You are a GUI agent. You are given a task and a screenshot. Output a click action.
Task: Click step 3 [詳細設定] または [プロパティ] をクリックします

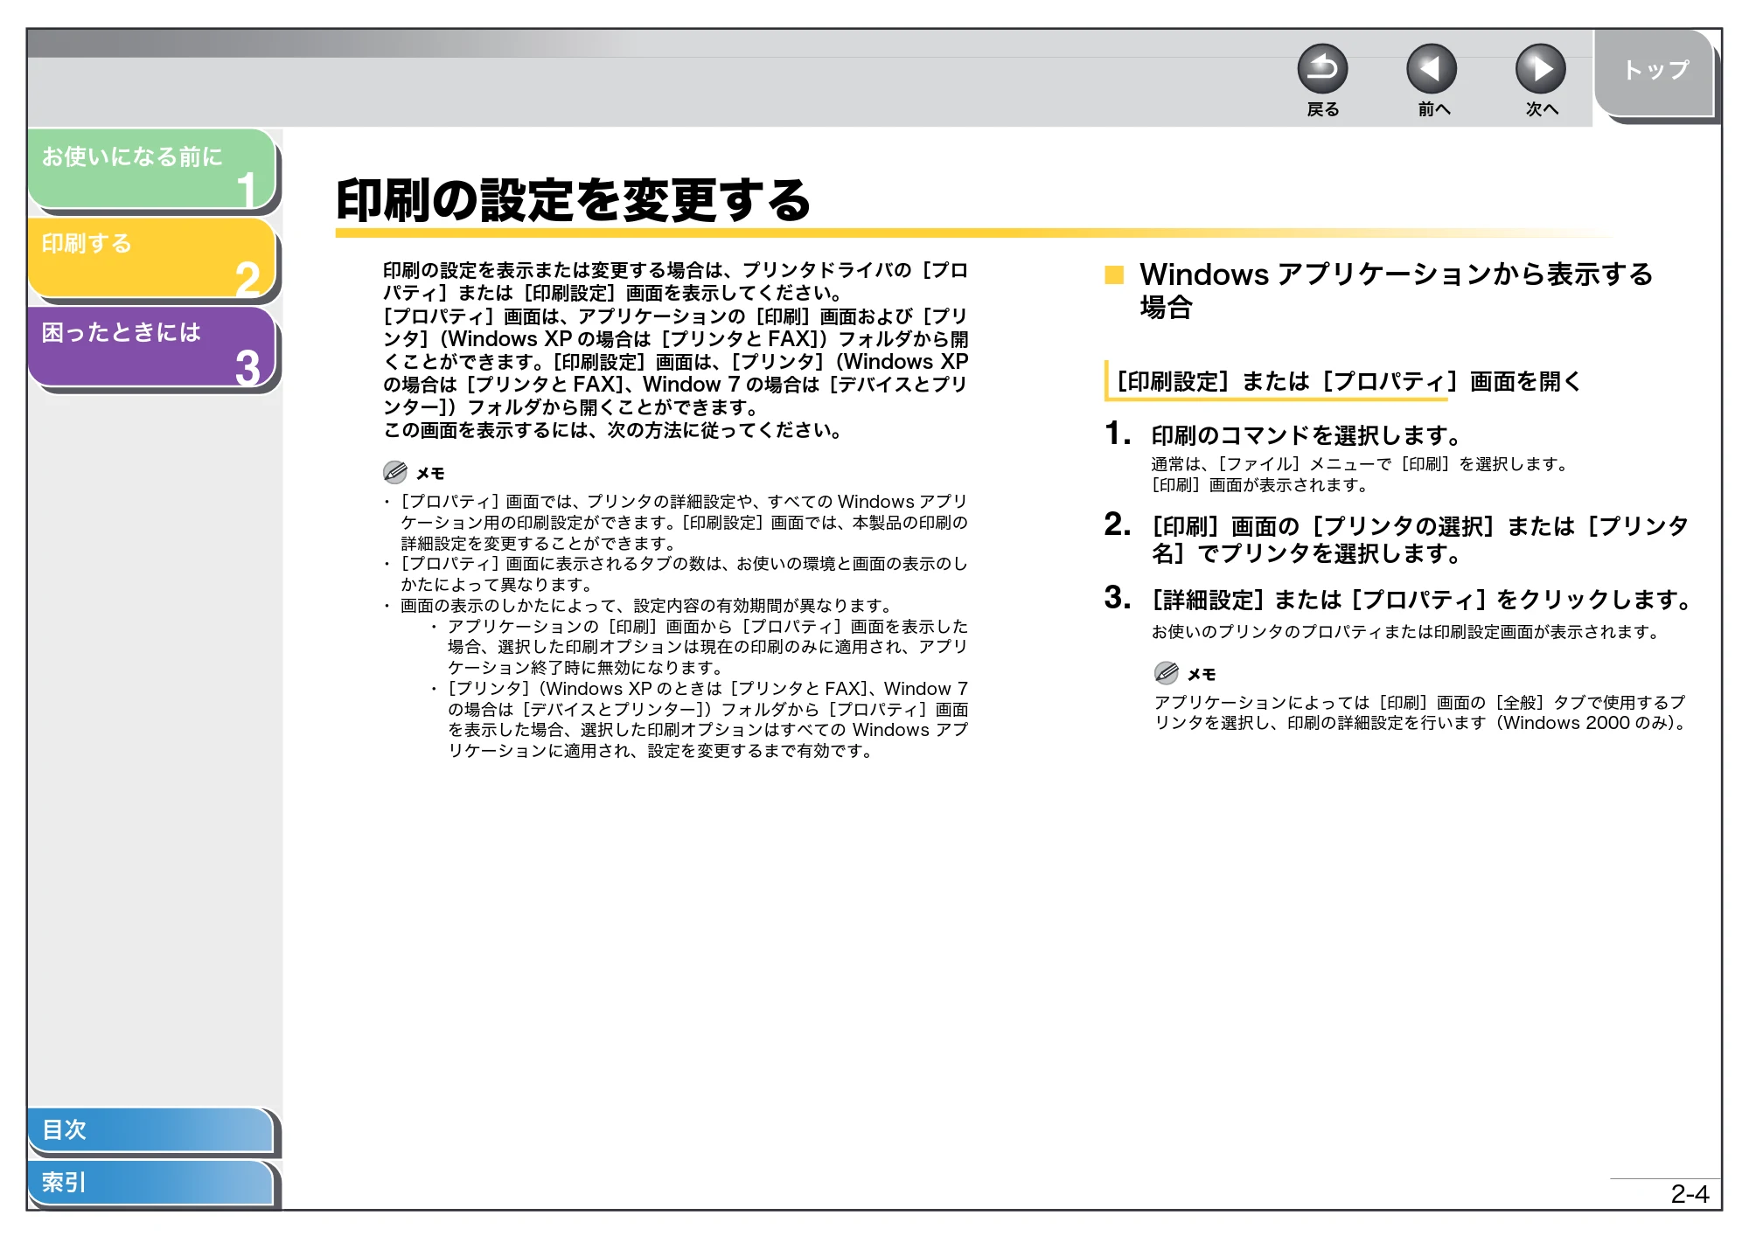pyautogui.click(x=1421, y=600)
